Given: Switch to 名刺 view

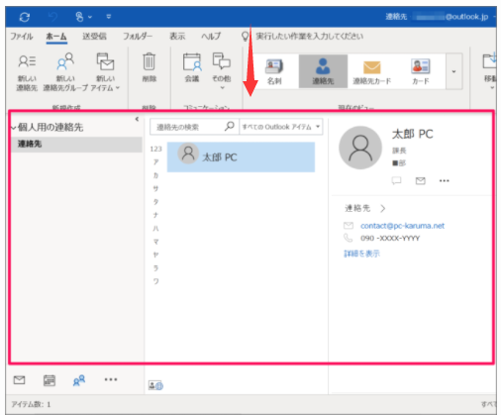Looking at the screenshot, I should pos(274,71).
